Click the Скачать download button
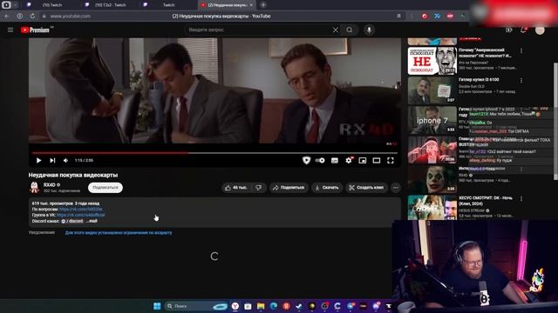 tap(327, 188)
